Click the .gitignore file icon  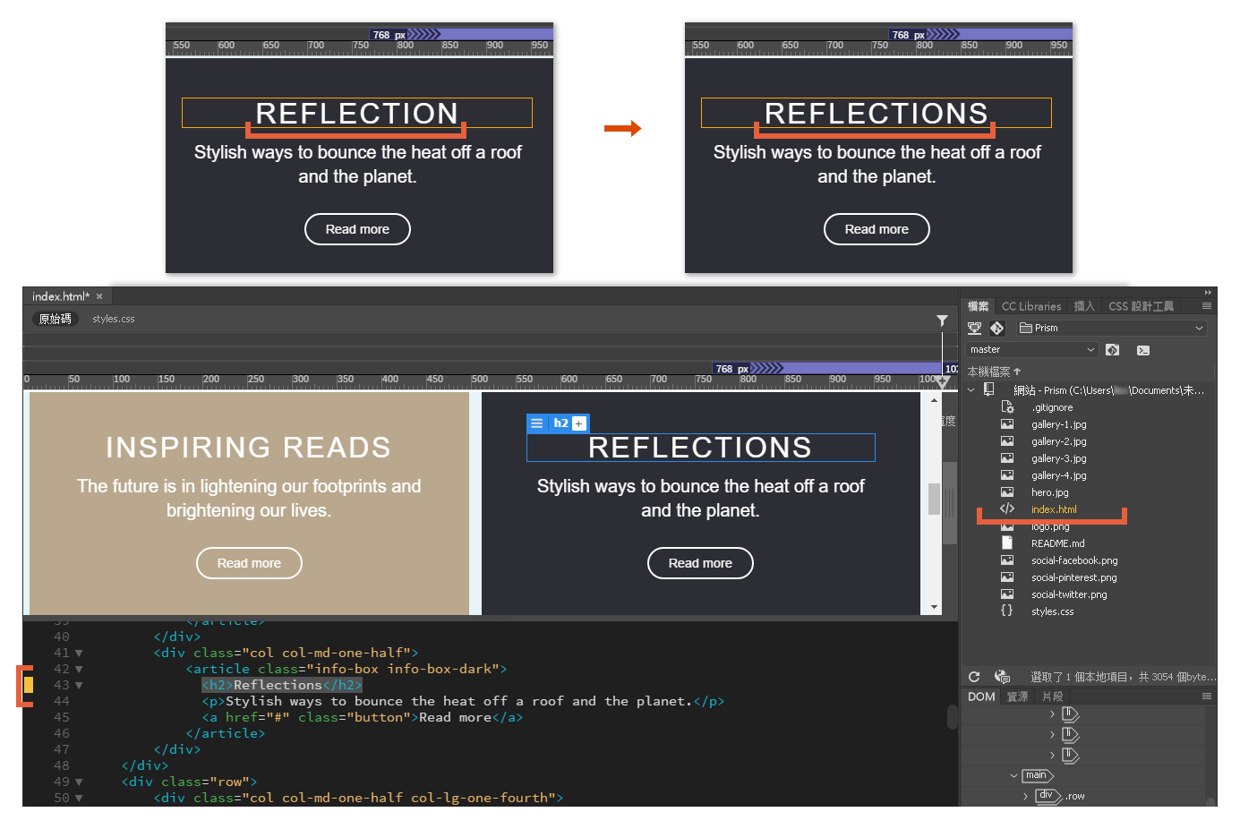(x=1007, y=407)
